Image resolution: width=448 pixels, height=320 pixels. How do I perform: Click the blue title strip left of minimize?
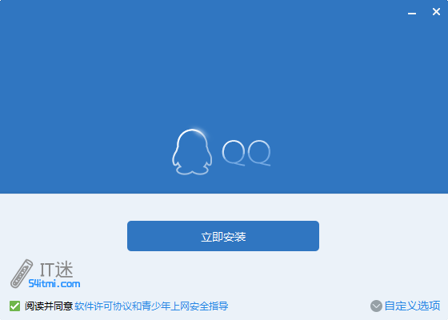coord(200,12)
